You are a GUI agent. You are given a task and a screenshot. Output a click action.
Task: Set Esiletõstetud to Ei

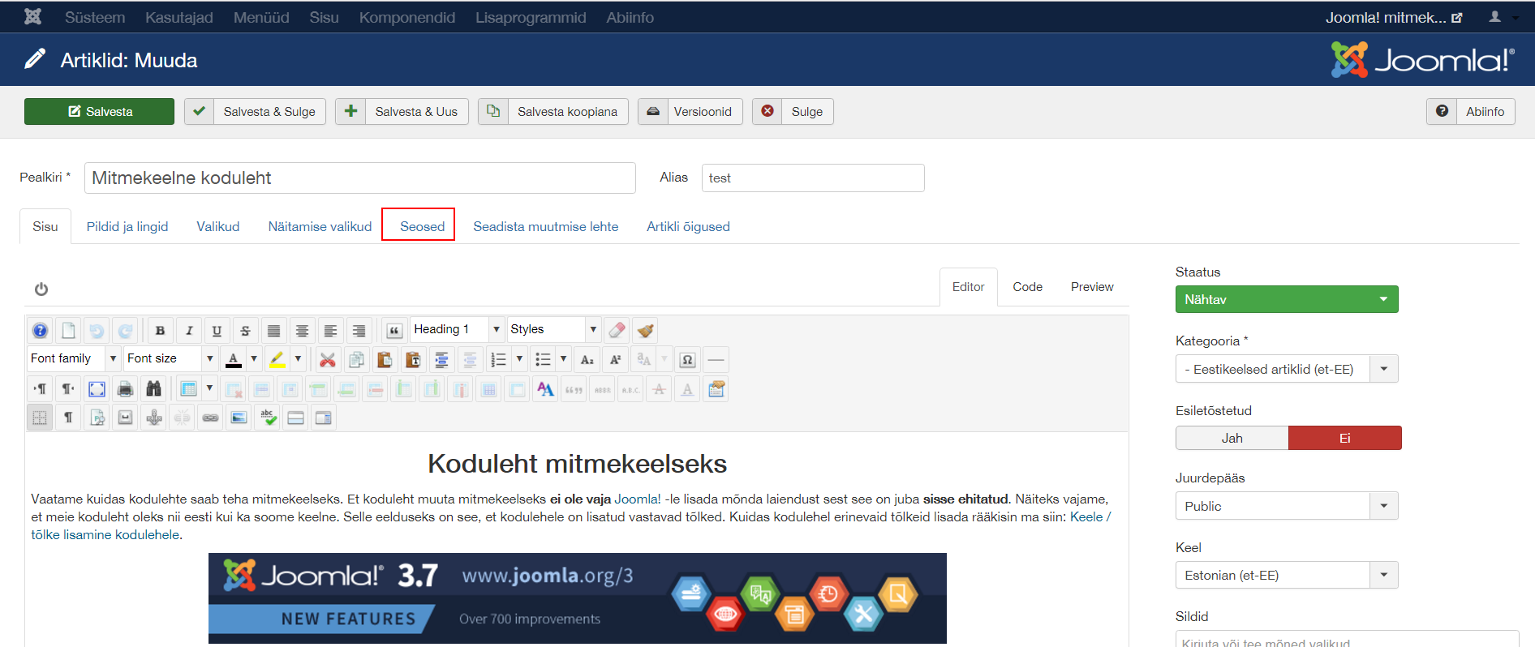(1344, 438)
